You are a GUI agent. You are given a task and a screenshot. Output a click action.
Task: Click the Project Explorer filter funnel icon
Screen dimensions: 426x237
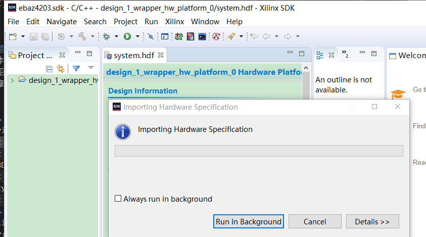tap(76, 69)
